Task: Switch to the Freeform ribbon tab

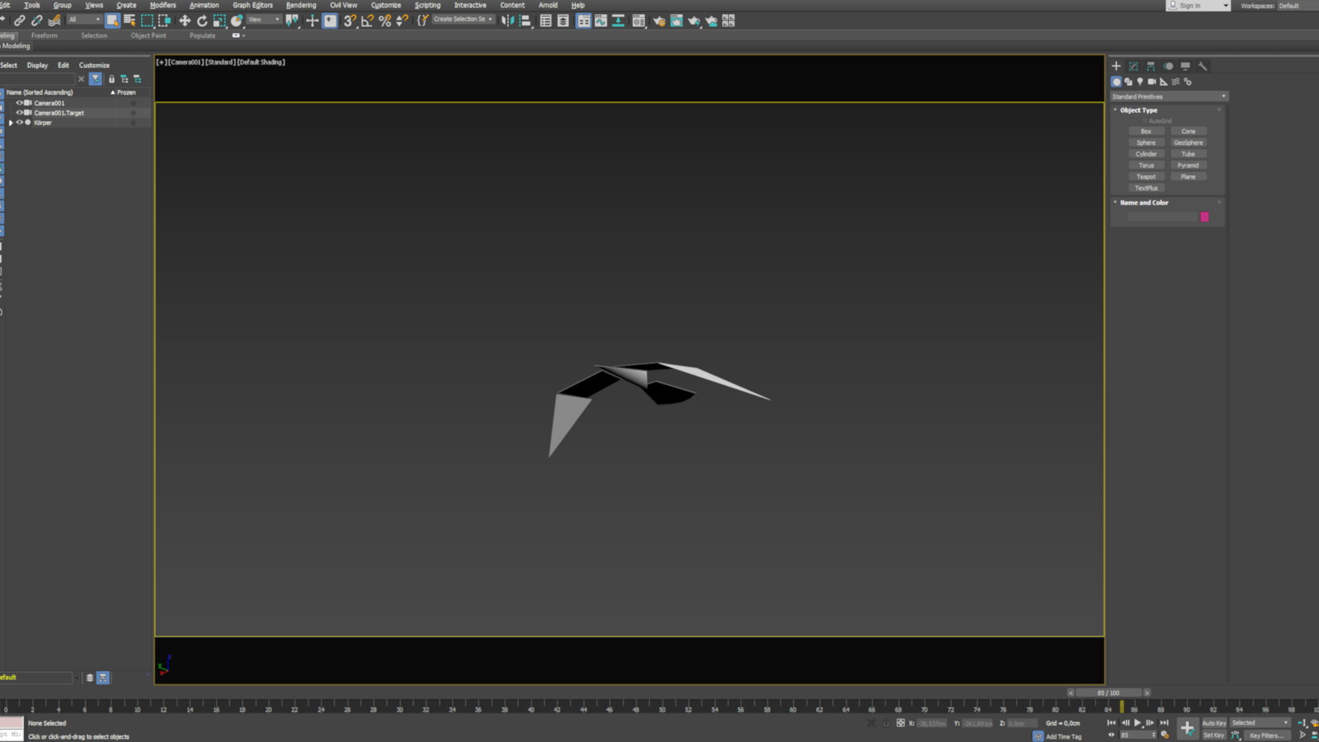Action: pyautogui.click(x=44, y=35)
